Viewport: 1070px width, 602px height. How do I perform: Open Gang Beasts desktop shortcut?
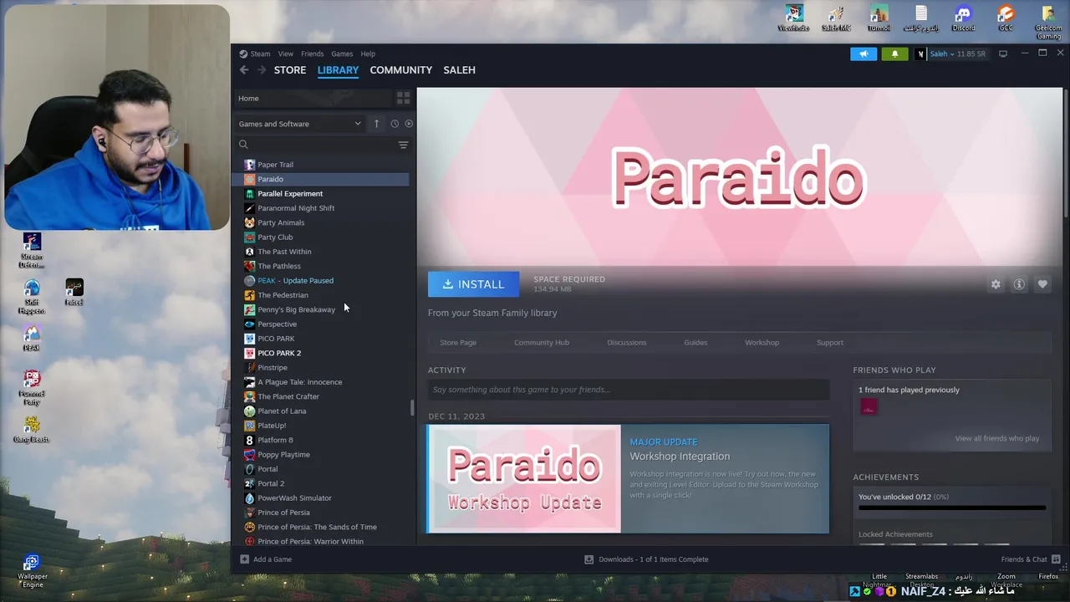(x=32, y=430)
